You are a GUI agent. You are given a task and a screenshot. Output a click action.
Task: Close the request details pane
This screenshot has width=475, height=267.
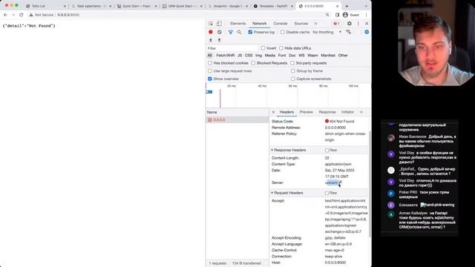point(273,112)
